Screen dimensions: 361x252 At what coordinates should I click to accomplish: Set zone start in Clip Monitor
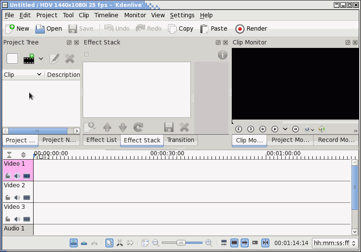[x=239, y=129]
